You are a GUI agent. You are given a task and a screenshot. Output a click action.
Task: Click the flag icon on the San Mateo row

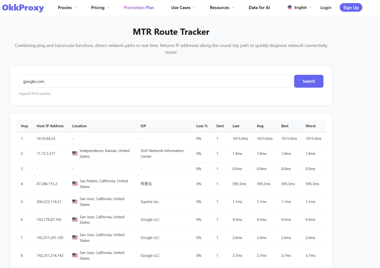pyautogui.click(x=75, y=183)
